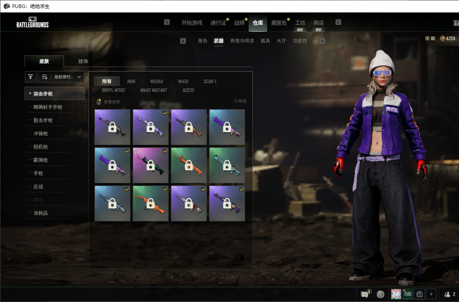The width and height of the screenshot is (459, 302).
Task: Click the helmet icon in title bar
Action: click(x=6, y=6)
